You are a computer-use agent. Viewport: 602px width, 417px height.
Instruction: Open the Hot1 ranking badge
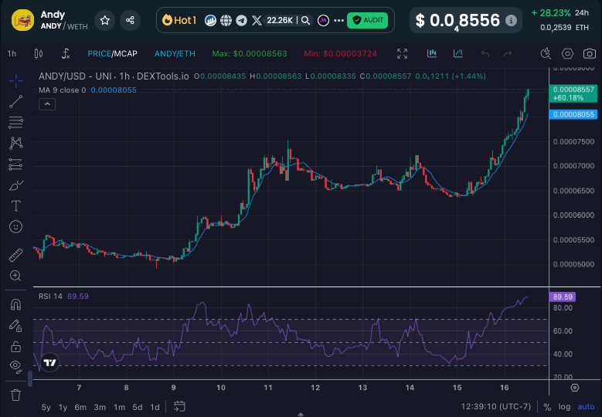tap(179, 20)
